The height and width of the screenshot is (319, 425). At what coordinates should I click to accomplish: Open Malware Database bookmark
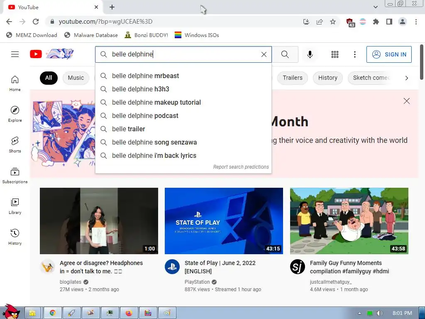click(91, 35)
